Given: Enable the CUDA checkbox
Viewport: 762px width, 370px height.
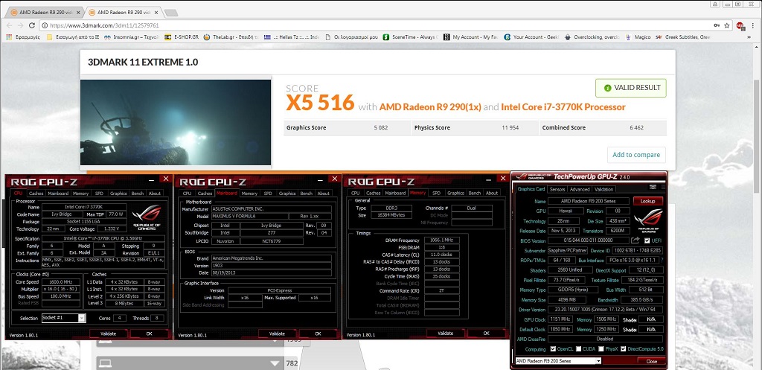Looking at the screenshot, I should tap(577, 349).
